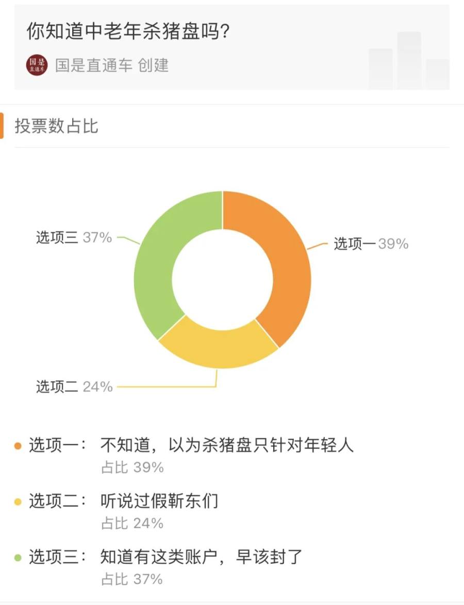Select option 知道有这类账户，早该封了
The image size is (464, 605).
tap(201, 557)
